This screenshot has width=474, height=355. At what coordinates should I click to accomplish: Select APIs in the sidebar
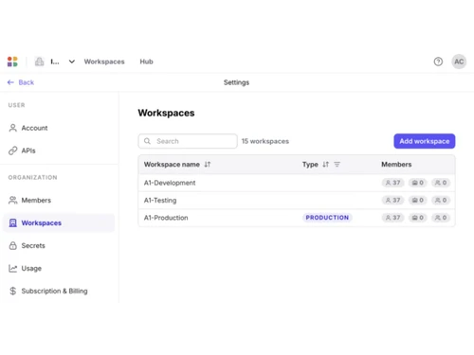point(60,151)
